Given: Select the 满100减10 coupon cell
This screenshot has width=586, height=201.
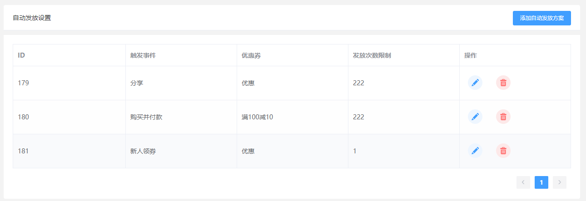Looking at the screenshot, I should (293, 117).
